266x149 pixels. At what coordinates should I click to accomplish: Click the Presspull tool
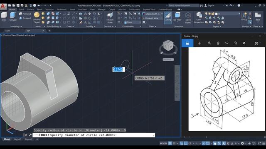[x=25, y=18]
